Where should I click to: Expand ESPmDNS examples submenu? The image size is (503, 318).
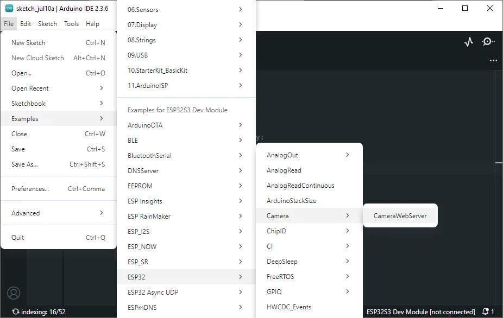click(186, 308)
